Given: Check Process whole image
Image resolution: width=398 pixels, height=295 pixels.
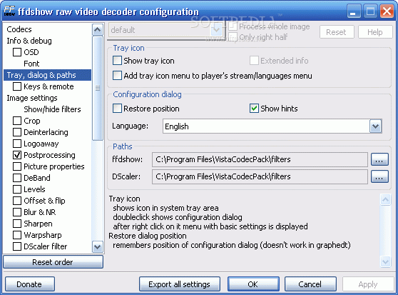Looking at the screenshot, I should point(233,26).
